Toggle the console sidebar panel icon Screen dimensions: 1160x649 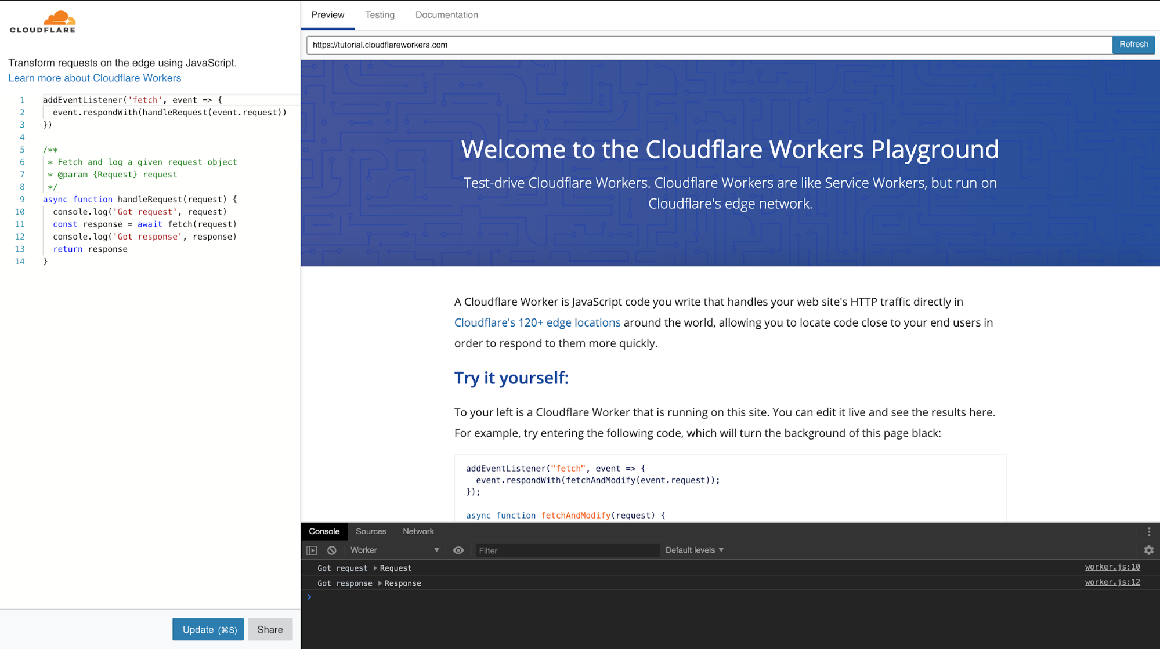click(312, 550)
